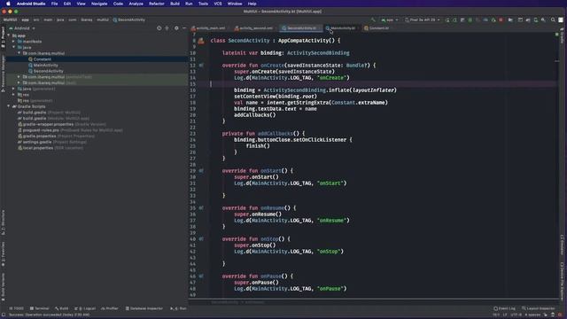The height and width of the screenshot is (319, 567).
Task: Collapse the first com.ibareq.multiui package
Action: [x=19, y=53]
